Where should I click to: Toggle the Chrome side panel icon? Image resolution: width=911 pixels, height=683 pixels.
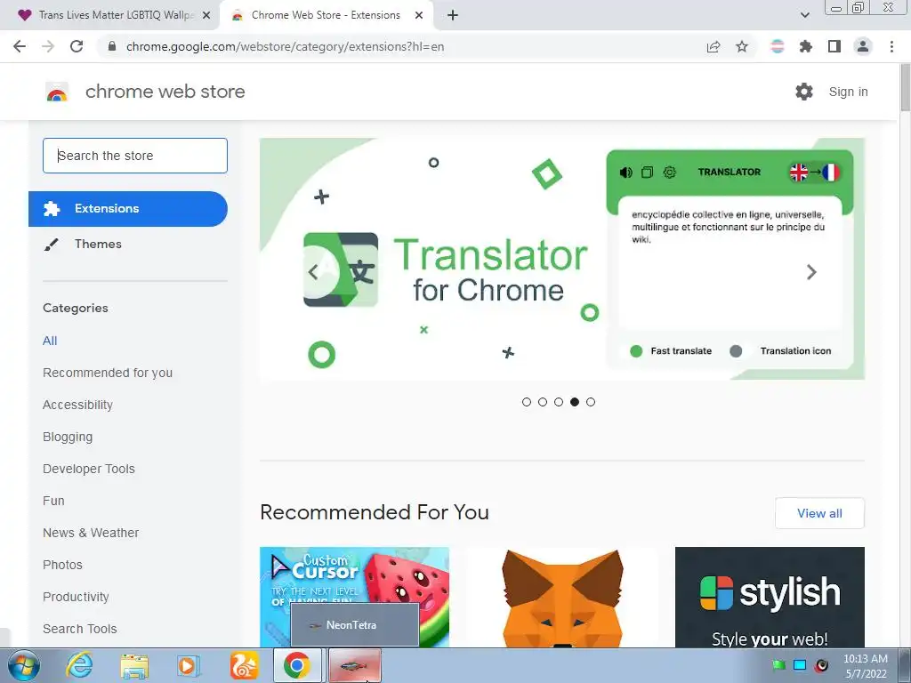coord(834,46)
